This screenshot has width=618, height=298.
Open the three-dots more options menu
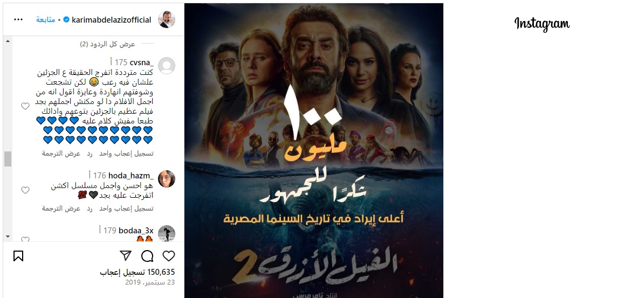pyautogui.click(x=18, y=20)
